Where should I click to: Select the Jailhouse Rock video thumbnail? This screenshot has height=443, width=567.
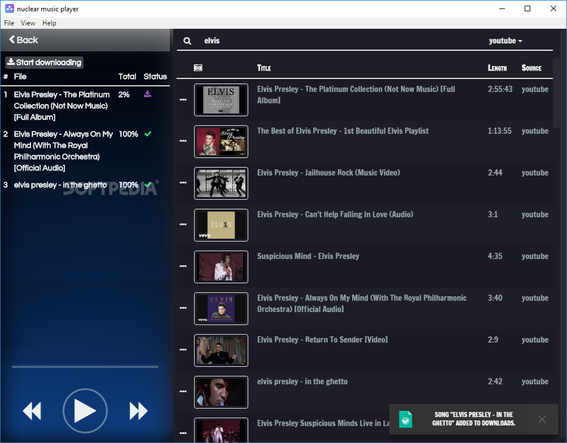click(221, 183)
